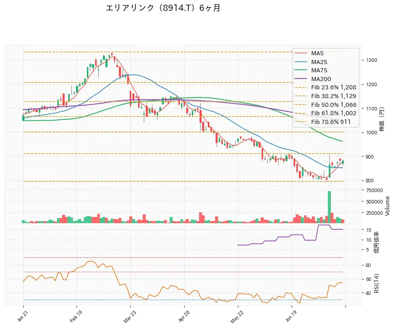Click the Volume axis label
This screenshot has width=395, height=328.
387,206
